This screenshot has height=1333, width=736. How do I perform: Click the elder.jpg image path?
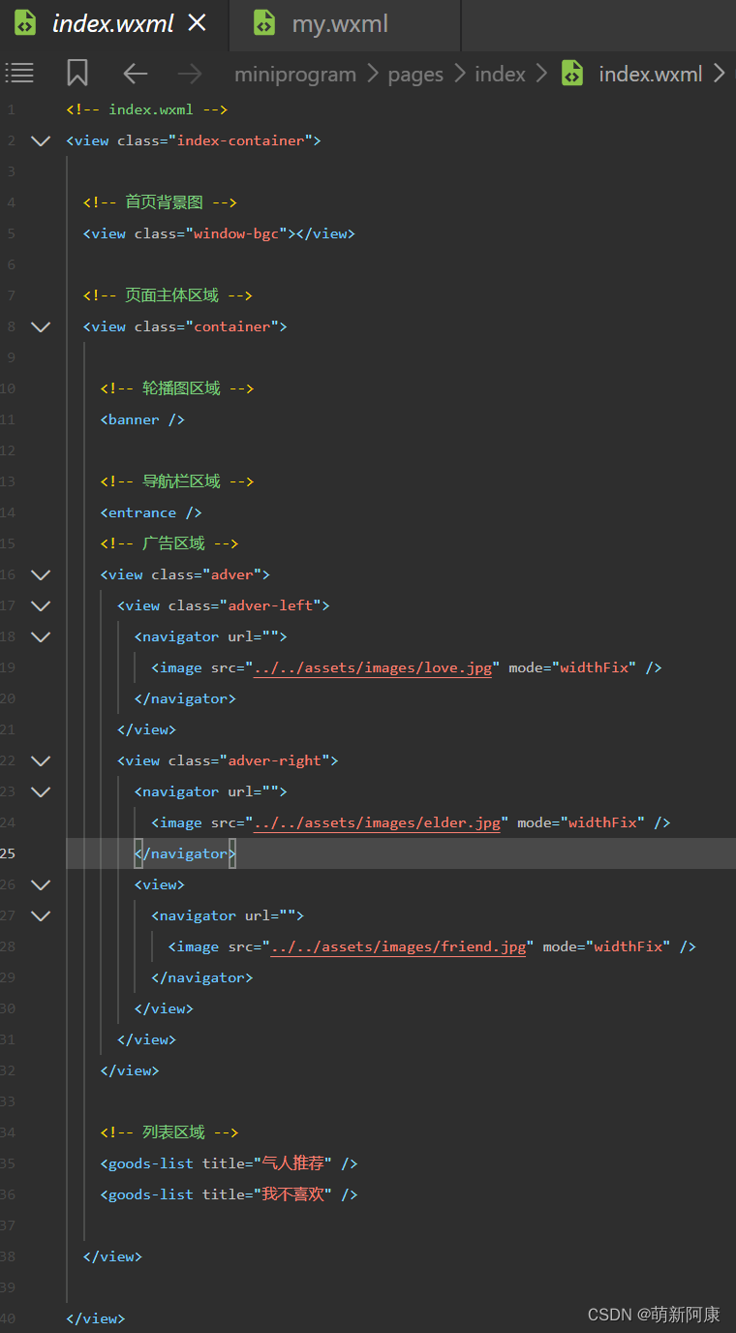point(377,822)
